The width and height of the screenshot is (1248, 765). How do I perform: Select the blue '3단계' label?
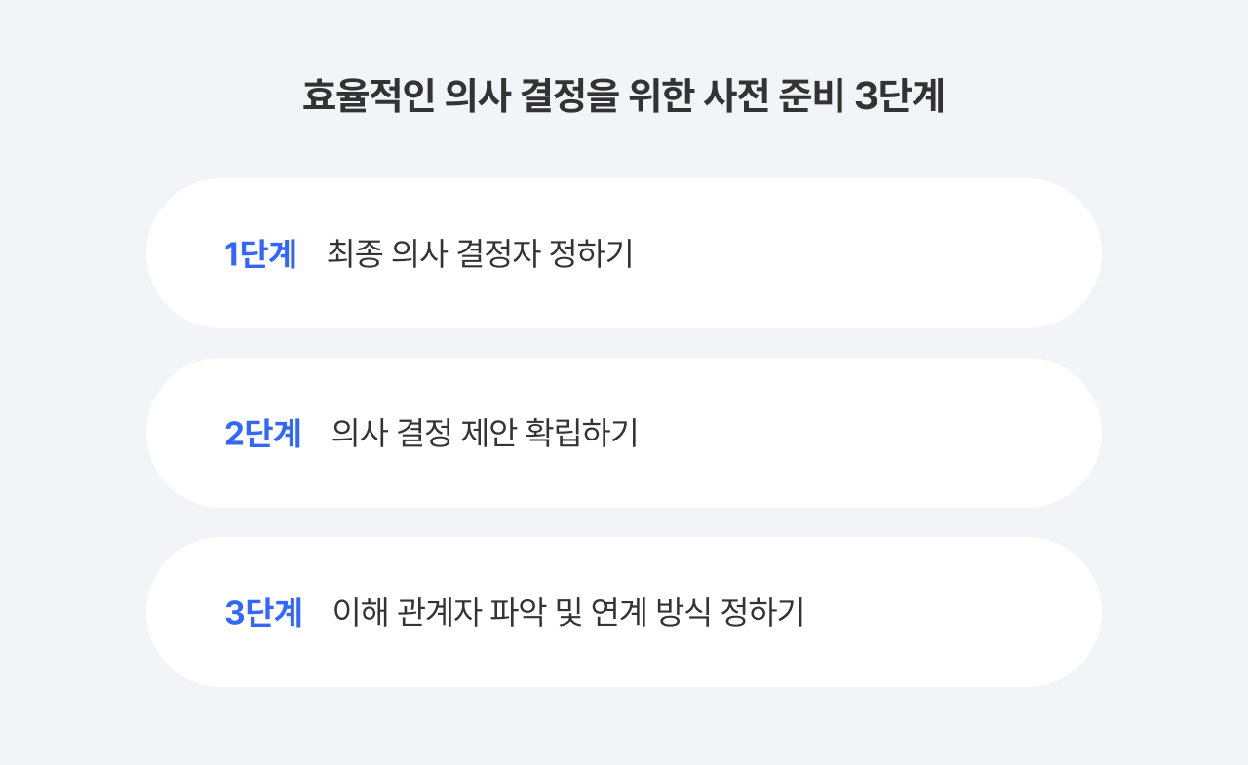coord(263,612)
